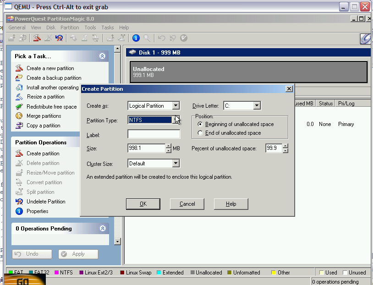Click the Create a backup partition icon
Image resolution: width=373 pixels, height=285 pixels.
(19, 78)
